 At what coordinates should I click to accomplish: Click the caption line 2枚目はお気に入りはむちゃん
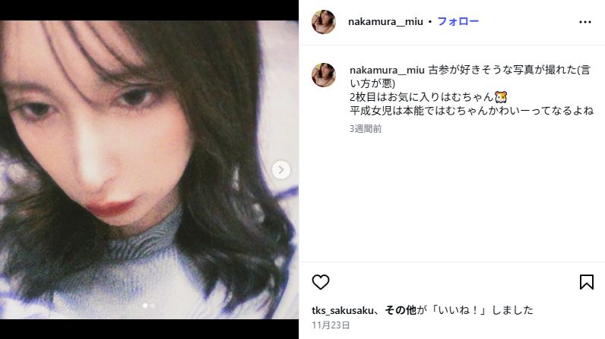pyautogui.click(x=428, y=97)
